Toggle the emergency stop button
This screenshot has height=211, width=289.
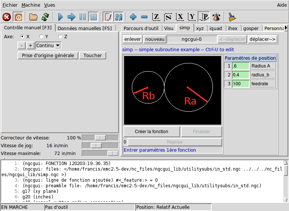(x=7, y=17)
